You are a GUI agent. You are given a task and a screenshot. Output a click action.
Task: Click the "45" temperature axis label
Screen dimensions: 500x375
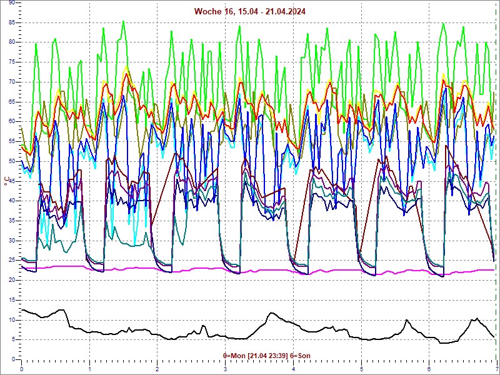pos(11,181)
